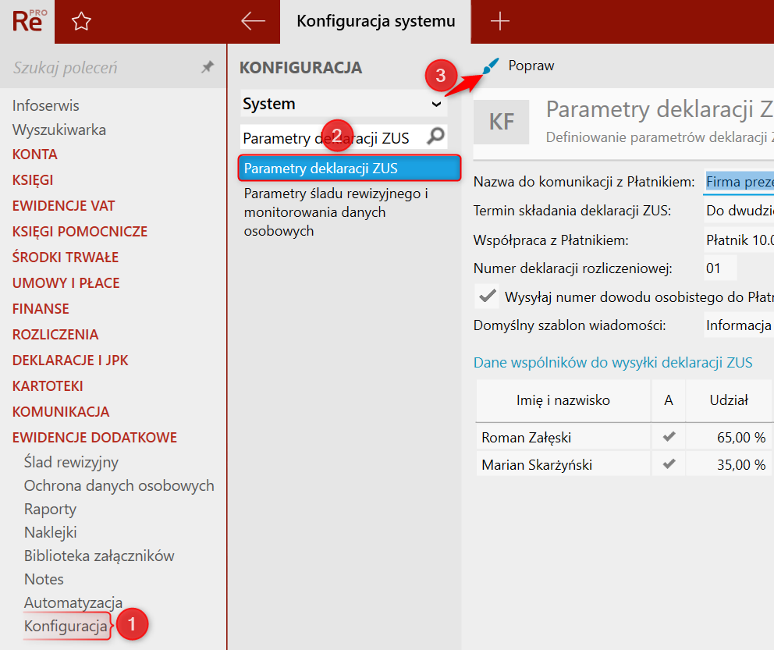774x650 pixels.
Task: Expand the KSIĘGI menu section
Action: click(33, 180)
